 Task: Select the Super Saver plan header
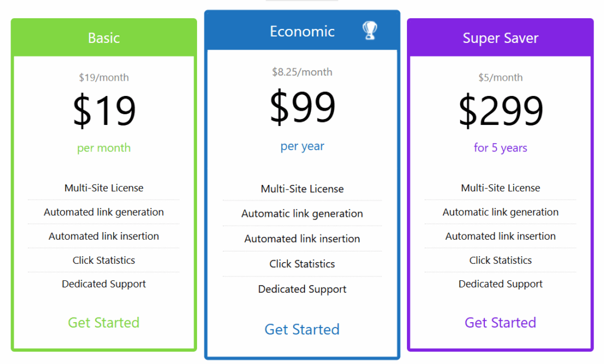[x=500, y=38]
